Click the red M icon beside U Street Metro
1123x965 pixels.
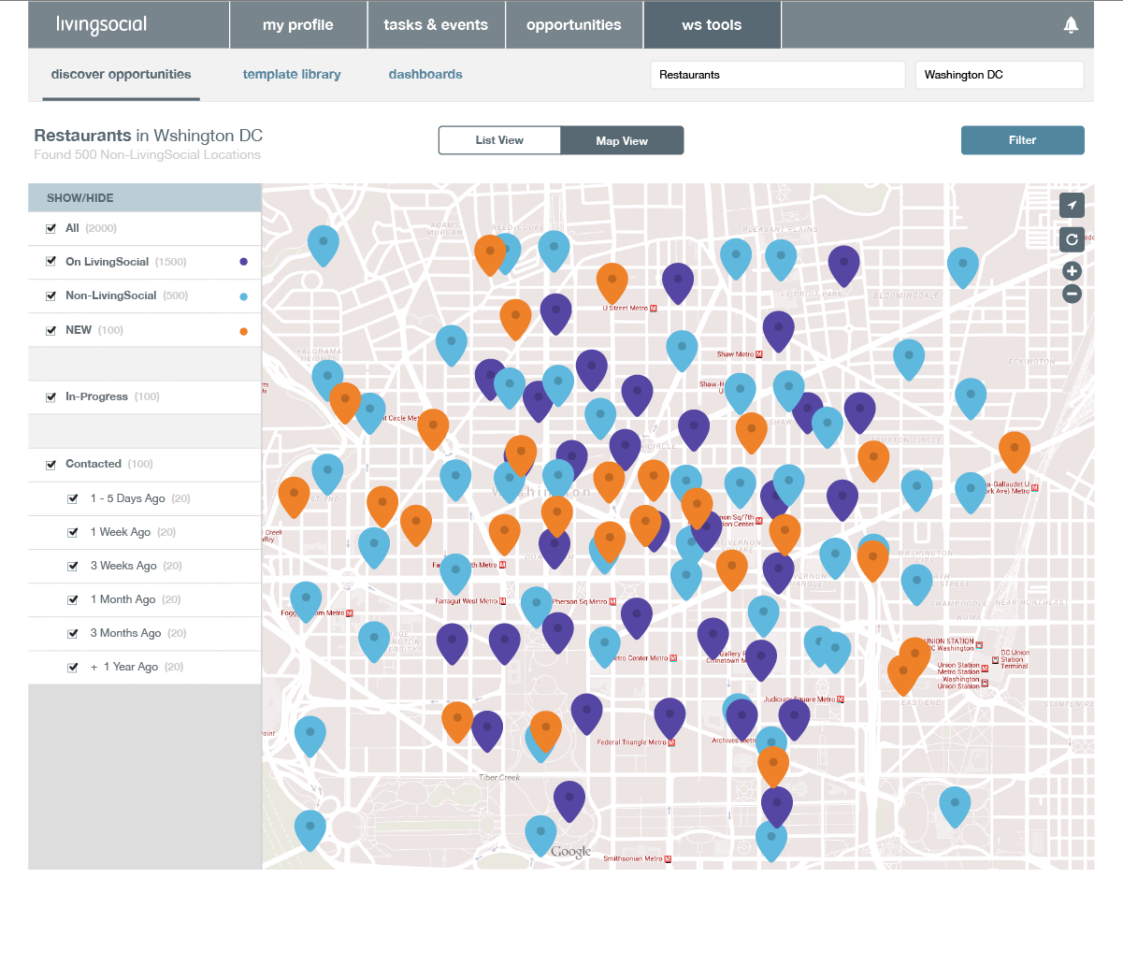tap(654, 309)
